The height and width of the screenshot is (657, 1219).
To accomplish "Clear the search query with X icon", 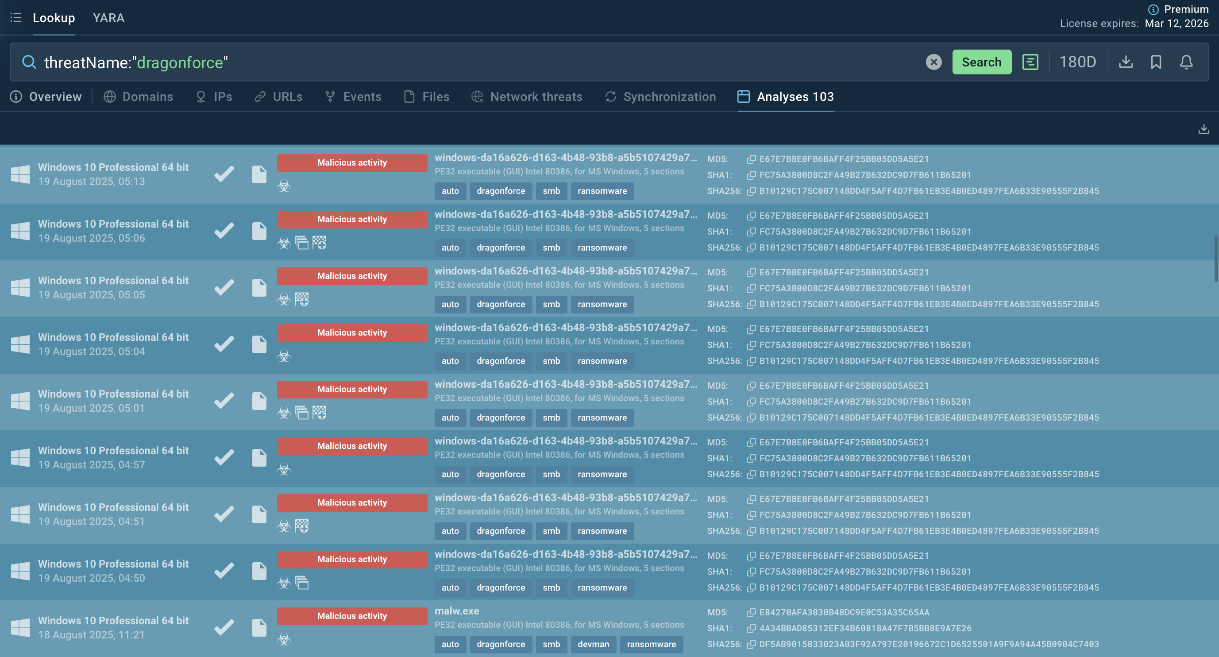I will click(x=933, y=62).
